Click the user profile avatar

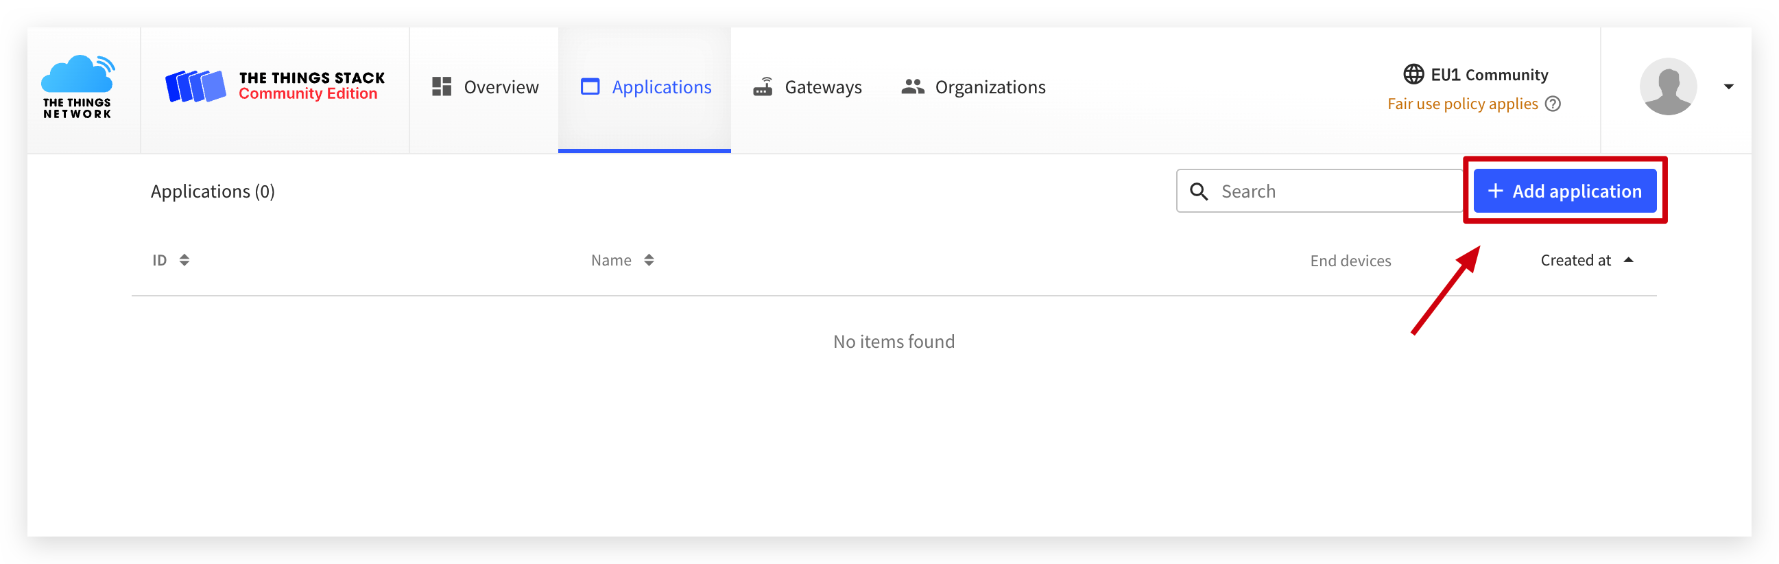1668,86
